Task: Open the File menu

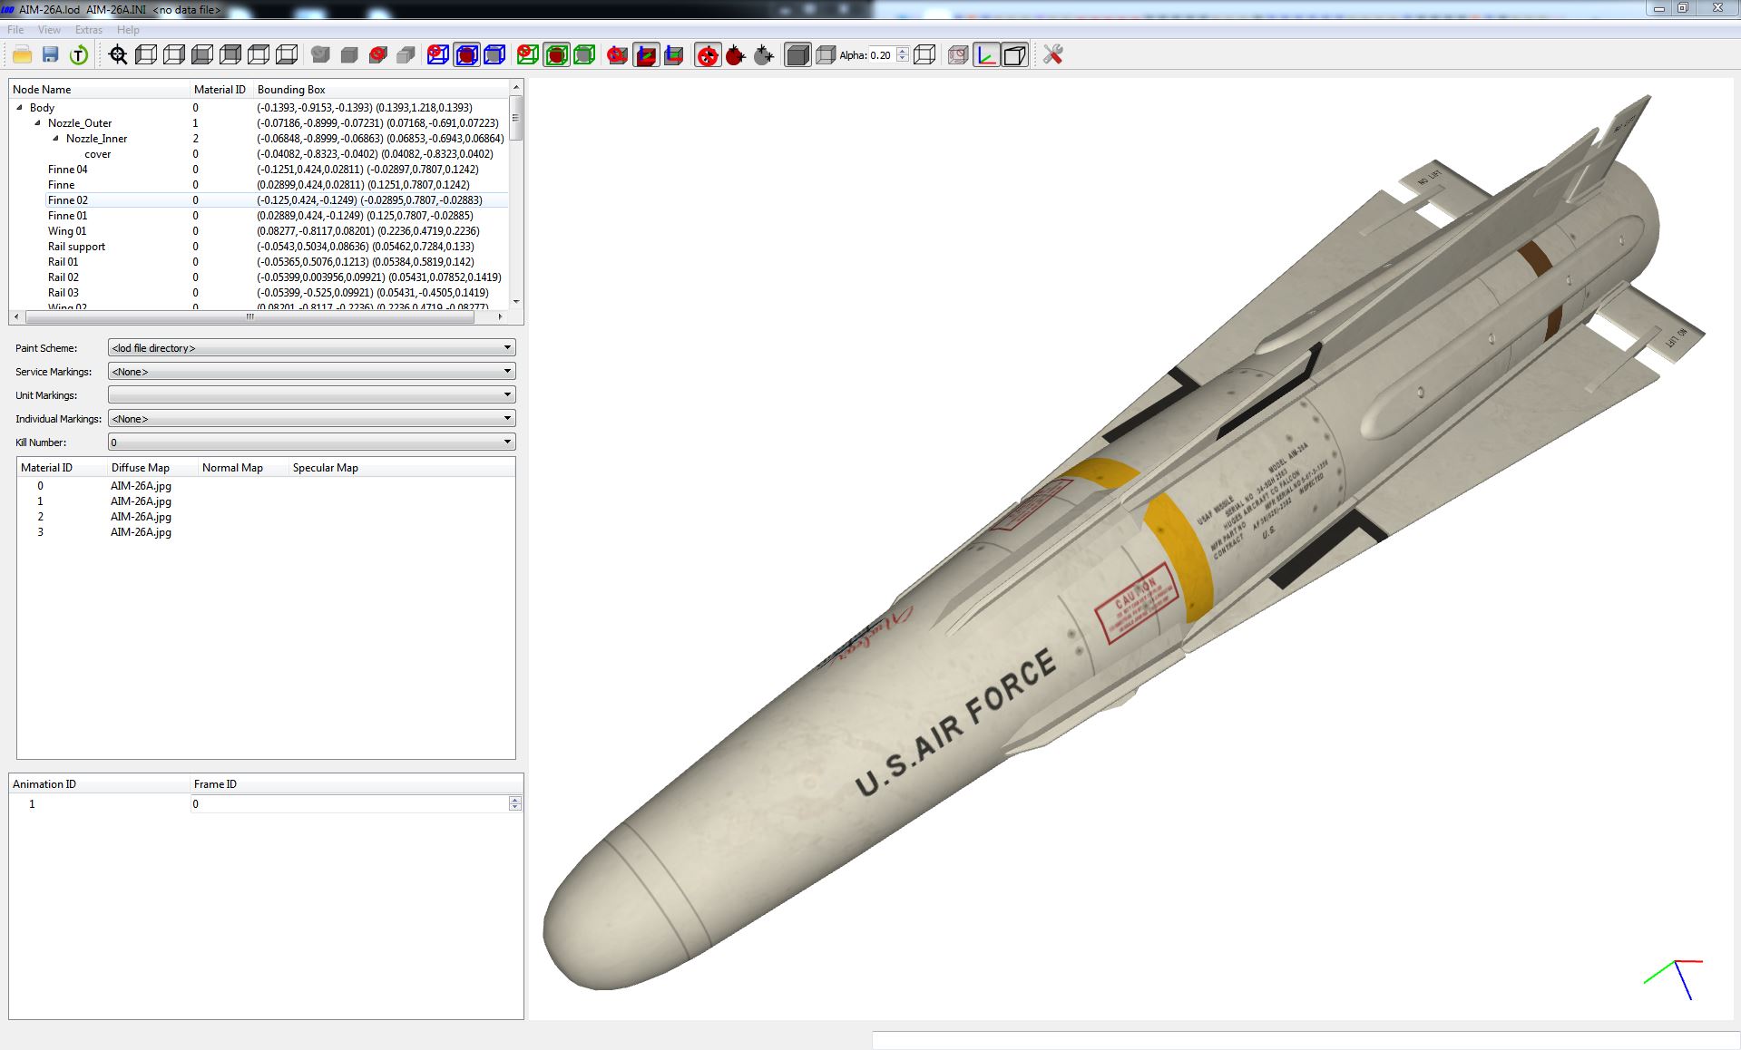Action: tap(15, 30)
